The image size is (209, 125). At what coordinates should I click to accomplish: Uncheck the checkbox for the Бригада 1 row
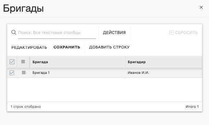click(12, 73)
